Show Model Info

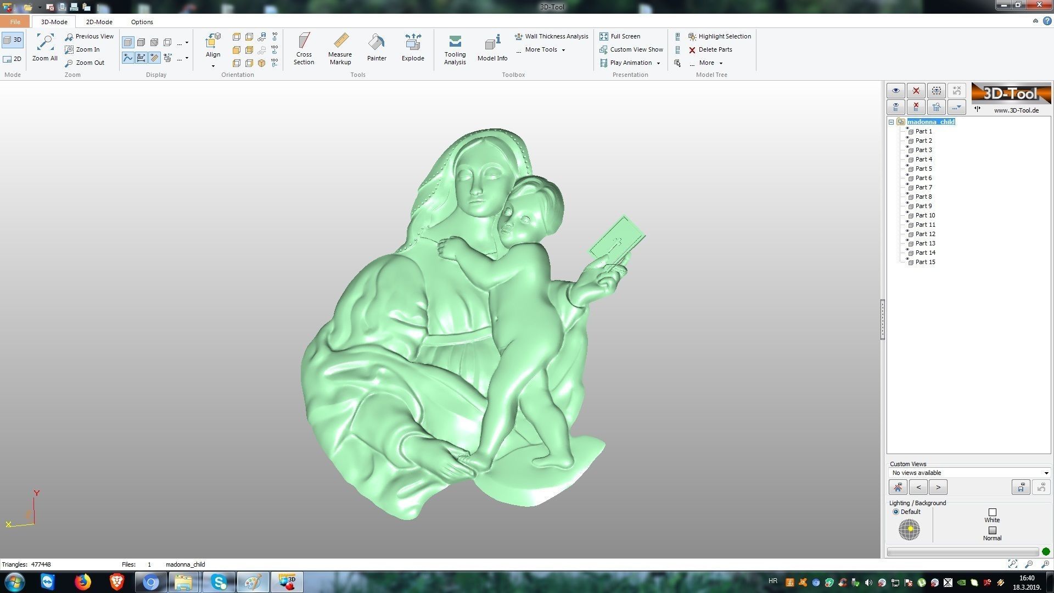click(x=492, y=47)
